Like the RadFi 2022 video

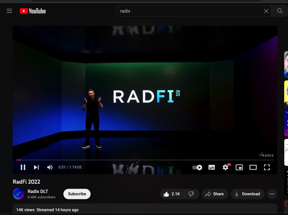[x=172, y=194]
